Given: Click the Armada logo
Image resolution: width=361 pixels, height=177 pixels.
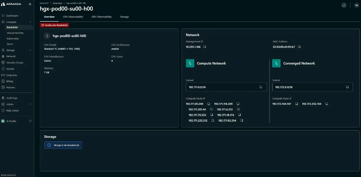Looking at the screenshot, I should (x=11, y=4).
